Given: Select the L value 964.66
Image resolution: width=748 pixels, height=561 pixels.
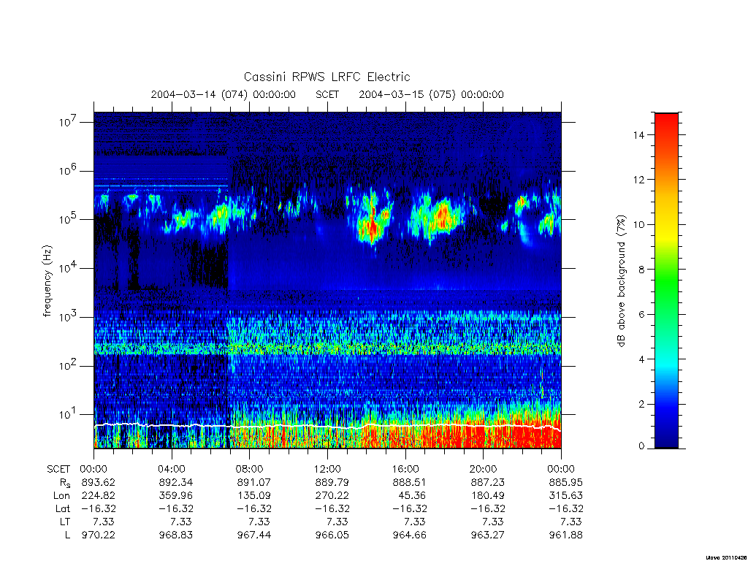Looking at the screenshot, I should click(410, 535).
